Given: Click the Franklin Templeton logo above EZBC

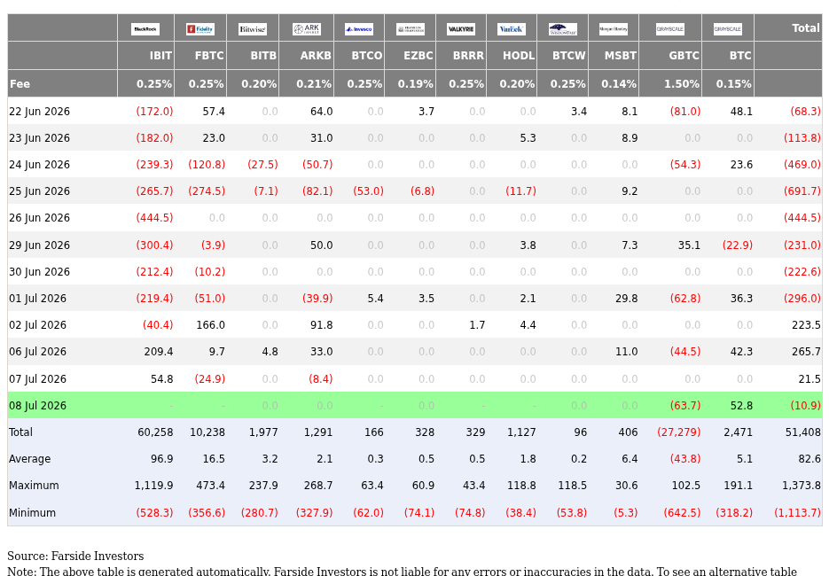Looking at the screenshot, I should pyautogui.click(x=411, y=28).
